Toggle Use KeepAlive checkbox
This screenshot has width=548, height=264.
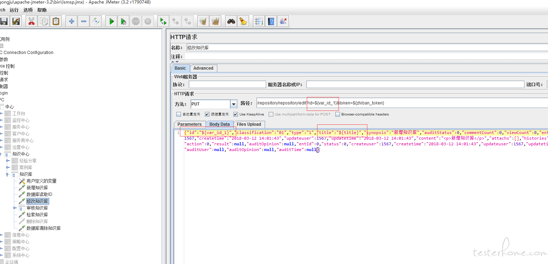236,114
